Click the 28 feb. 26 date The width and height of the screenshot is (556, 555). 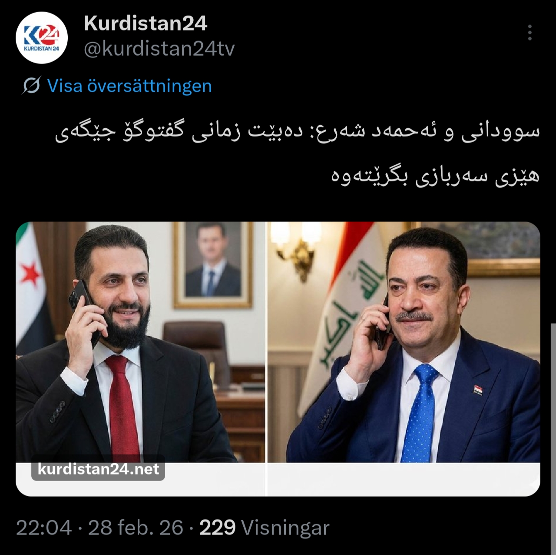[x=136, y=528]
